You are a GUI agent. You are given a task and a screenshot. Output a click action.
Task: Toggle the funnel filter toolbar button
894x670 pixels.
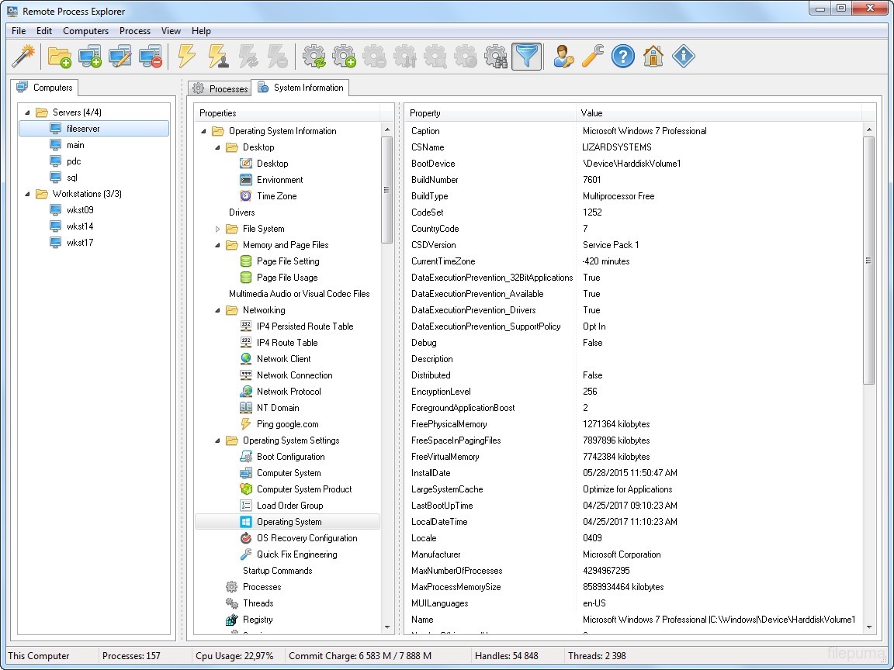pos(526,56)
